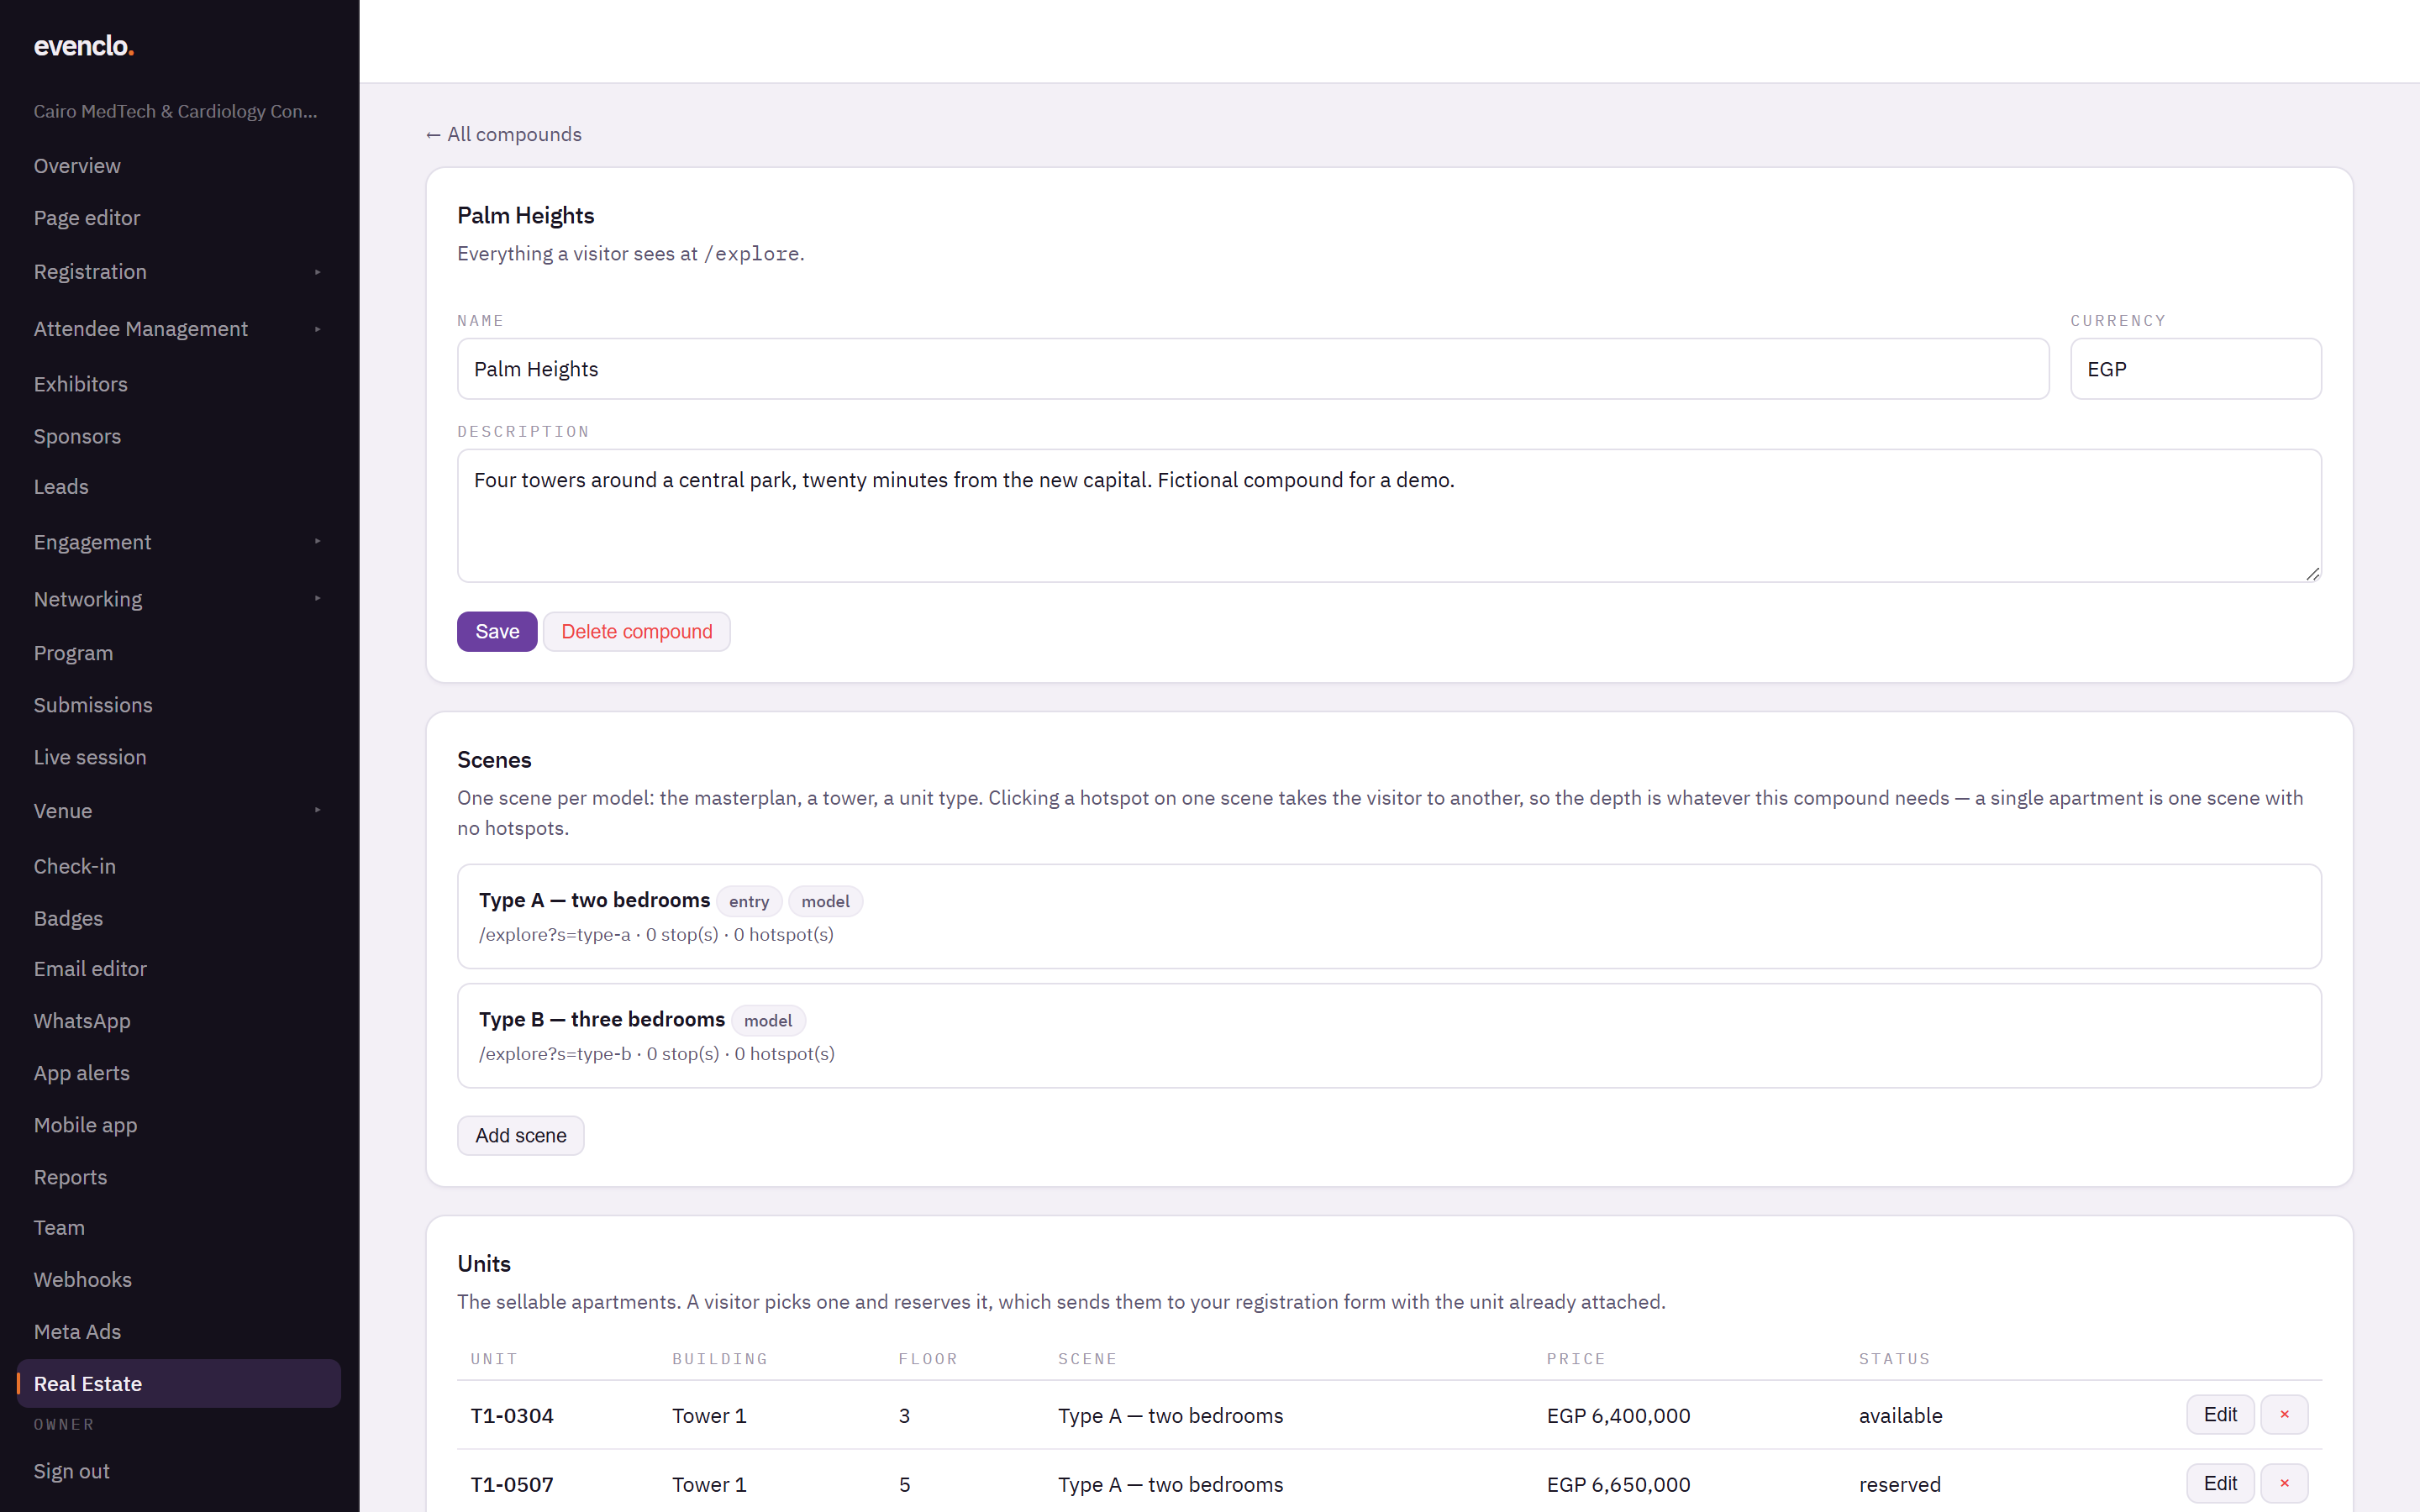Viewport: 2420px width, 1512px height.
Task: Expand the Registration submenu arrow
Action: [318, 272]
